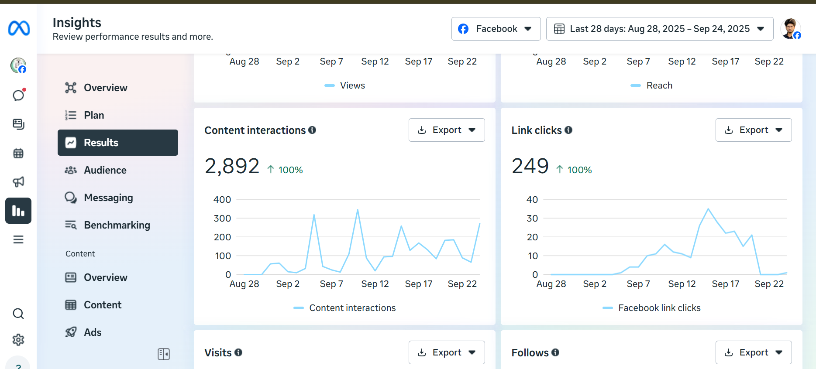Screen dimensions: 816x369
Task: Open Ads under Content section
Action: 93,332
